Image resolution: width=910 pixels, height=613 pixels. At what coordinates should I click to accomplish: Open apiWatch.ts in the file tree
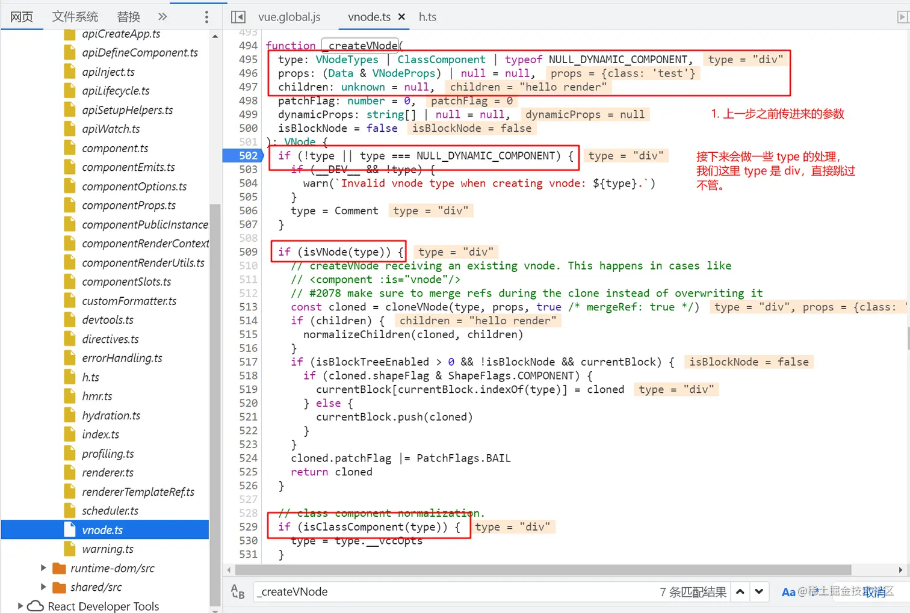pos(111,129)
